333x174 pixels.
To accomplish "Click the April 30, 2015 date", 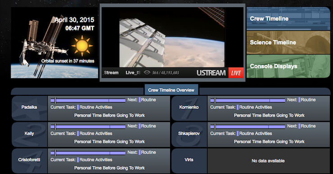I will click(x=74, y=20).
